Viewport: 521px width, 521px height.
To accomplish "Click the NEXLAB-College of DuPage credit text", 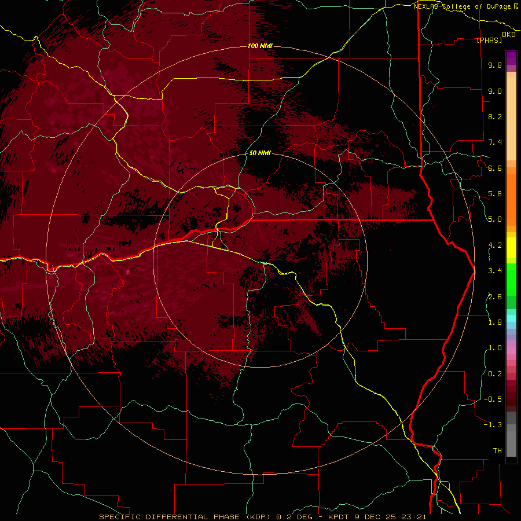I will click(x=466, y=6).
